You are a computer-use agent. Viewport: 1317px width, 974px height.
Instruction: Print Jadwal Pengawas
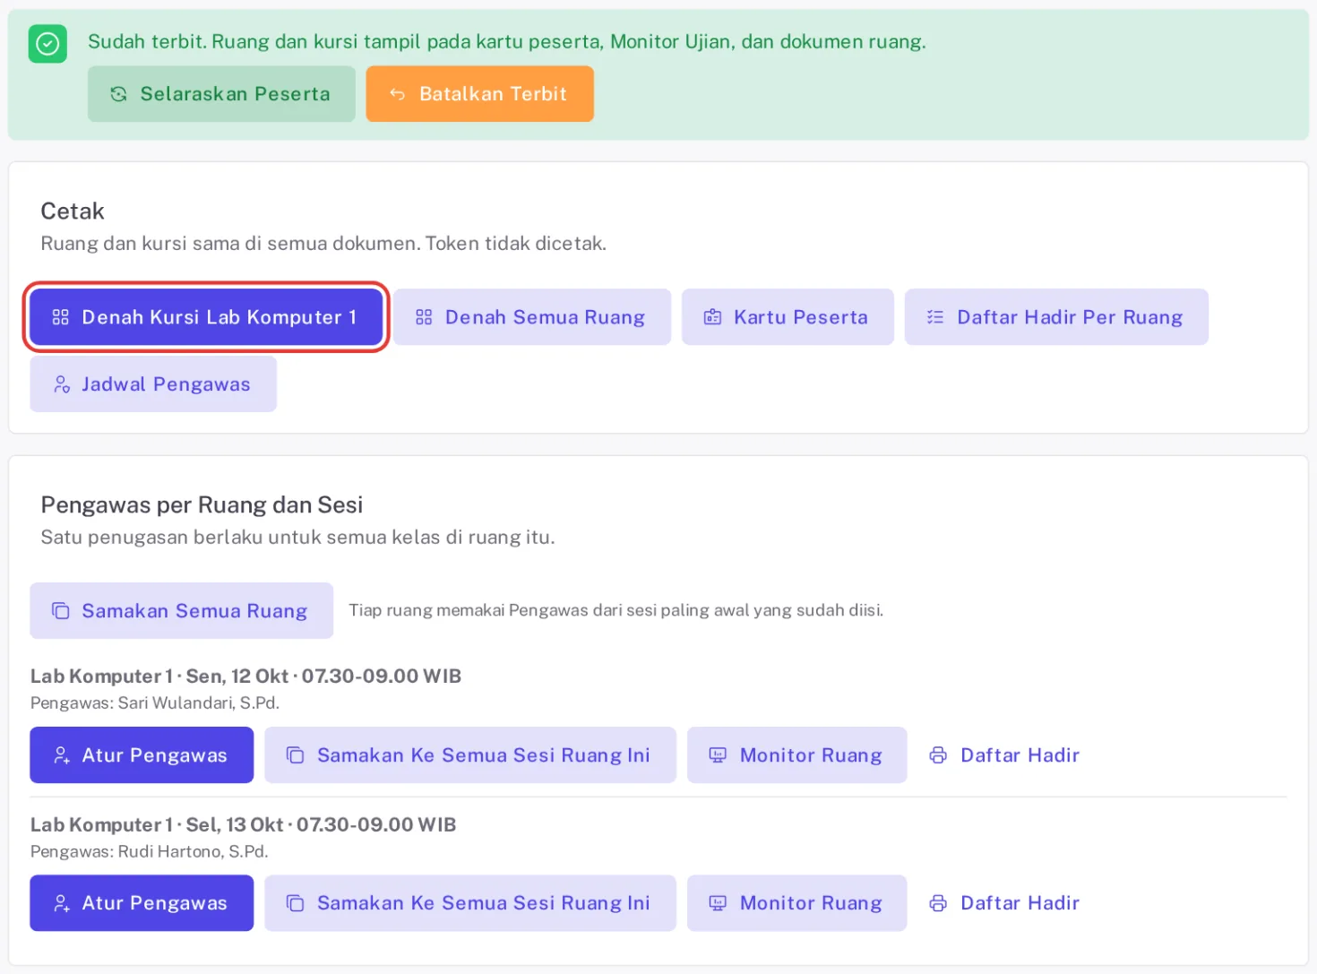(153, 384)
